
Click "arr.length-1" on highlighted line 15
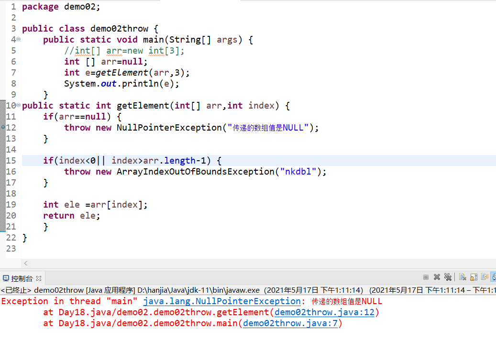(x=174, y=160)
